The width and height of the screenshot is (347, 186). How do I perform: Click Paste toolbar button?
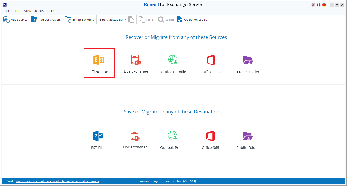coord(147,20)
